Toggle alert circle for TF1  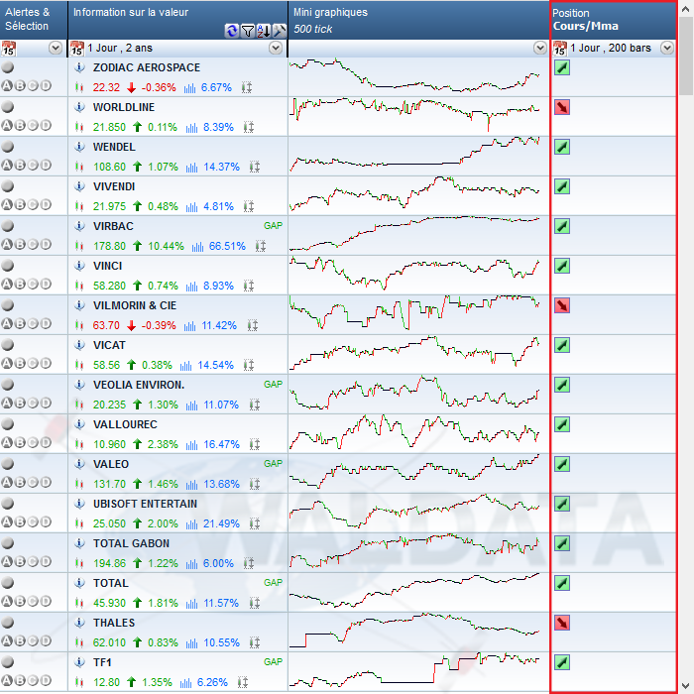[x=8, y=662]
